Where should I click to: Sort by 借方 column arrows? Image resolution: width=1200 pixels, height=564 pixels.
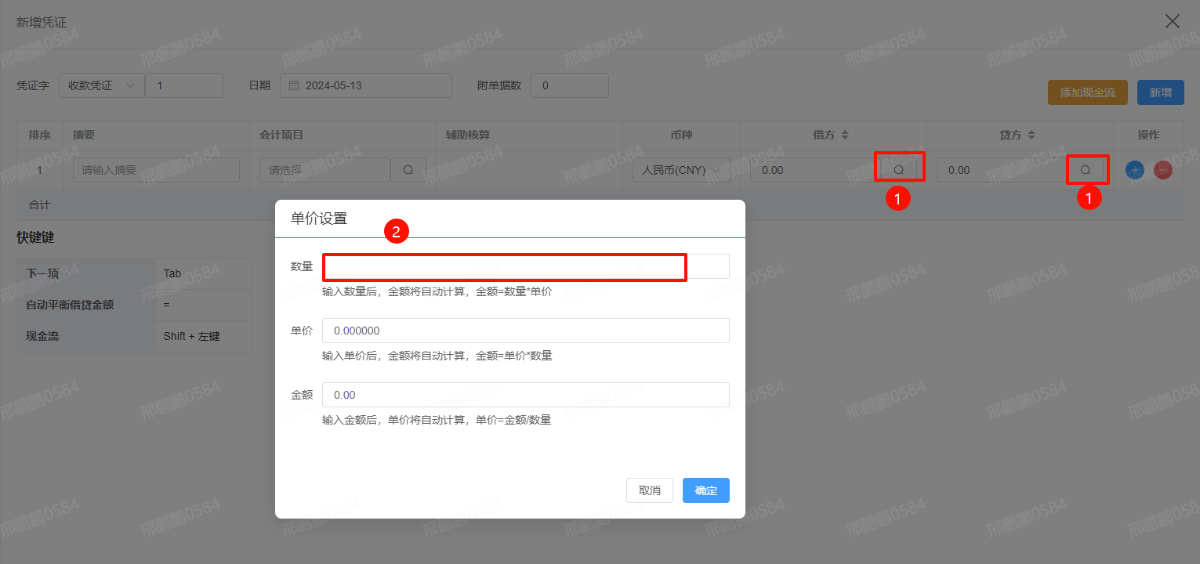[845, 135]
